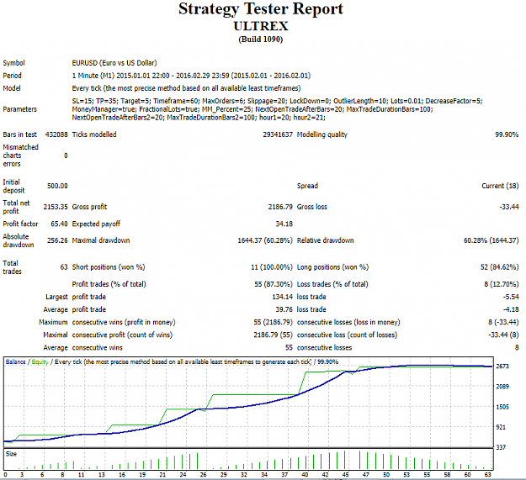Click the Equity legend label in chart
526x480 pixels.
[40, 362]
